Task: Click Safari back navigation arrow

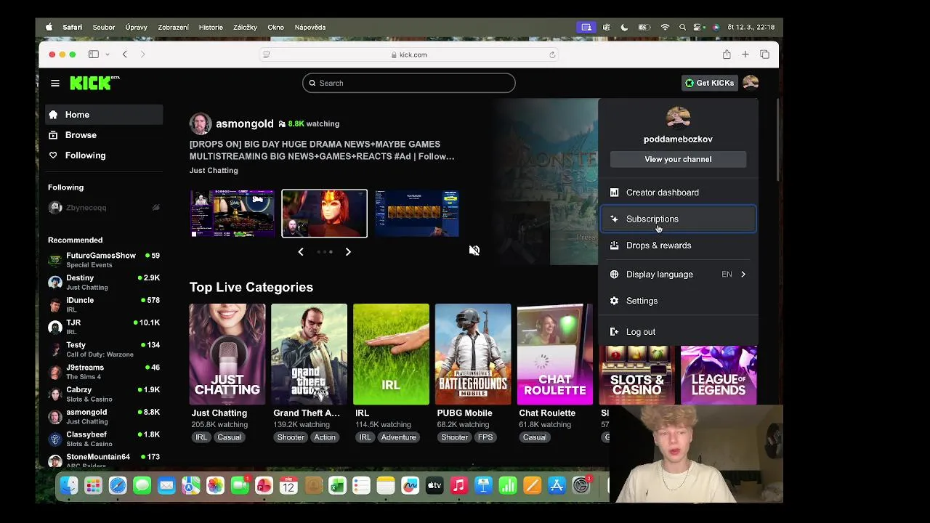Action: [125, 54]
